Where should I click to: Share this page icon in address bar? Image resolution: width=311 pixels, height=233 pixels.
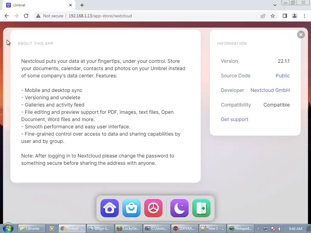tap(263, 16)
